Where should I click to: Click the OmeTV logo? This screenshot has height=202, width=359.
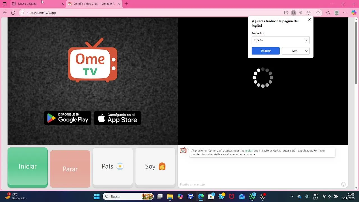92,60
